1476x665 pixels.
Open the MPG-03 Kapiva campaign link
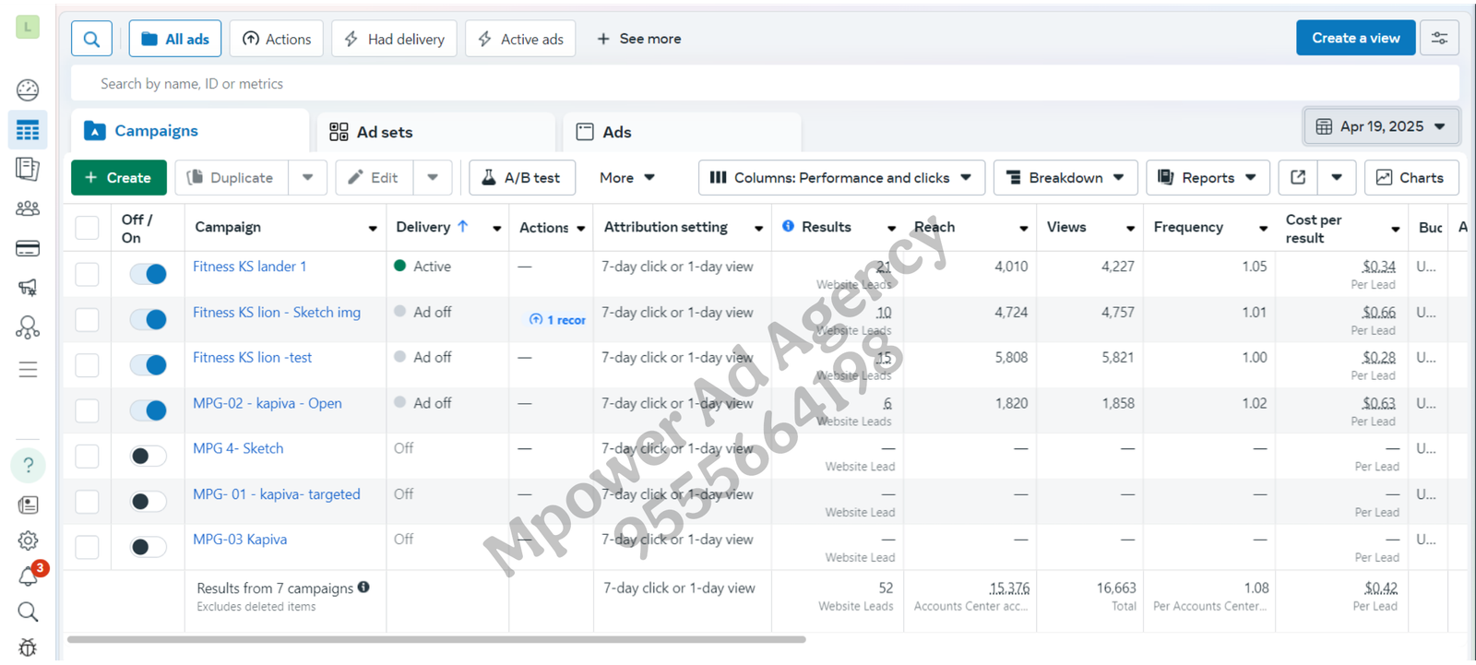point(240,540)
